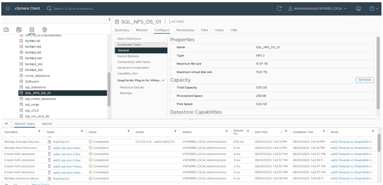Click the search in all environments field
Screen dimensions: 383x185
(73, 9)
